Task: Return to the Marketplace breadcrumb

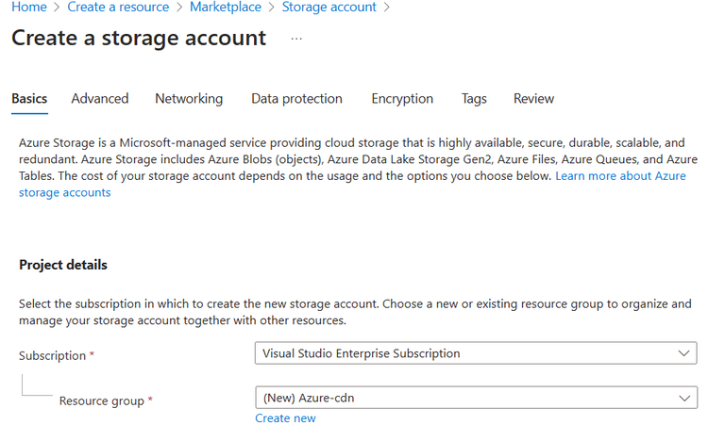Action: [227, 7]
